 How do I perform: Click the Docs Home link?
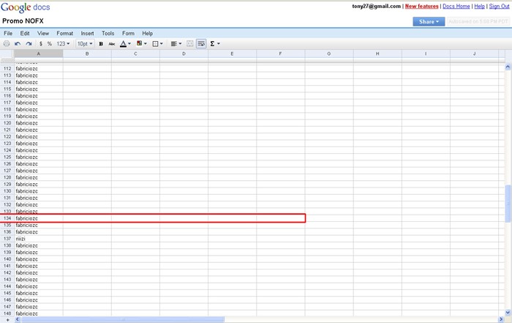456,6
